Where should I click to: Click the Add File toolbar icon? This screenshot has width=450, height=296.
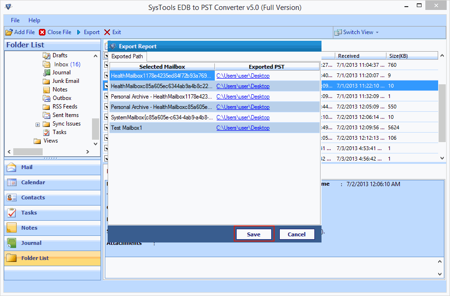click(x=9, y=32)
